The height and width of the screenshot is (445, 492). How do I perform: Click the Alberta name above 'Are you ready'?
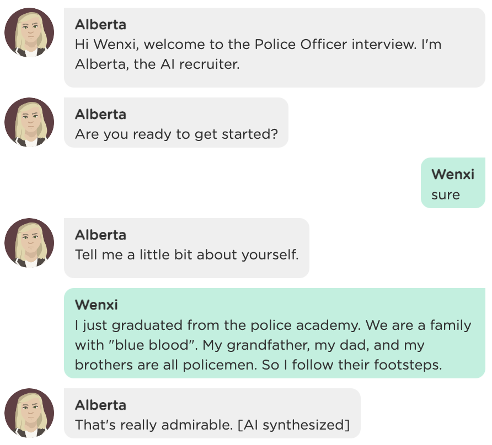pyautogui.click(x=100, y=115)
